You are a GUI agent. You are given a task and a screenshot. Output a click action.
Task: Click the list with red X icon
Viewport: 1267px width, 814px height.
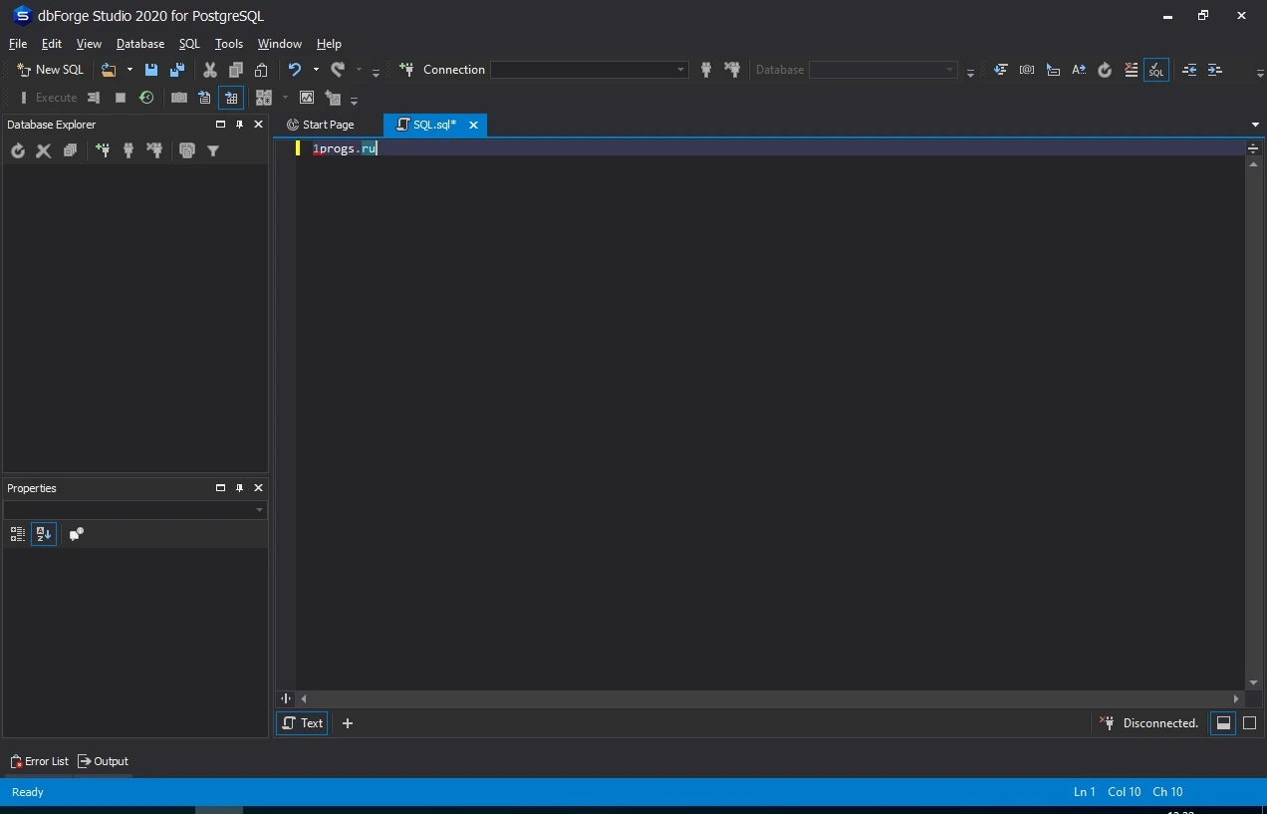coord(1131,70)
